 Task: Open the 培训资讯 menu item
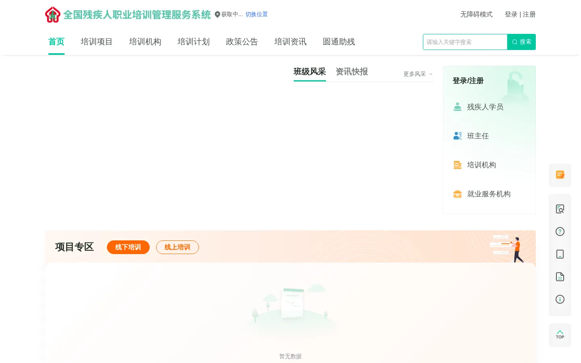click(x=290, y=42)
